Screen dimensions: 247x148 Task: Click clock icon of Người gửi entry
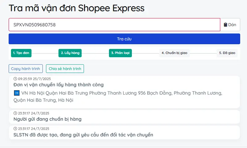click(15, 113)
